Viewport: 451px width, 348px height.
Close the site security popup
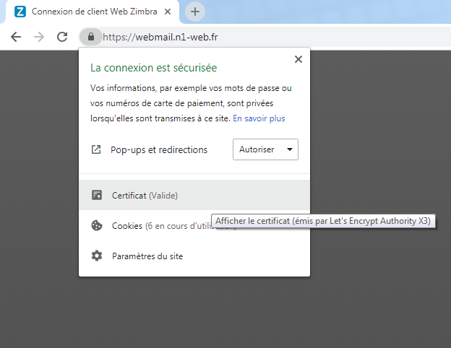(298, 60)
